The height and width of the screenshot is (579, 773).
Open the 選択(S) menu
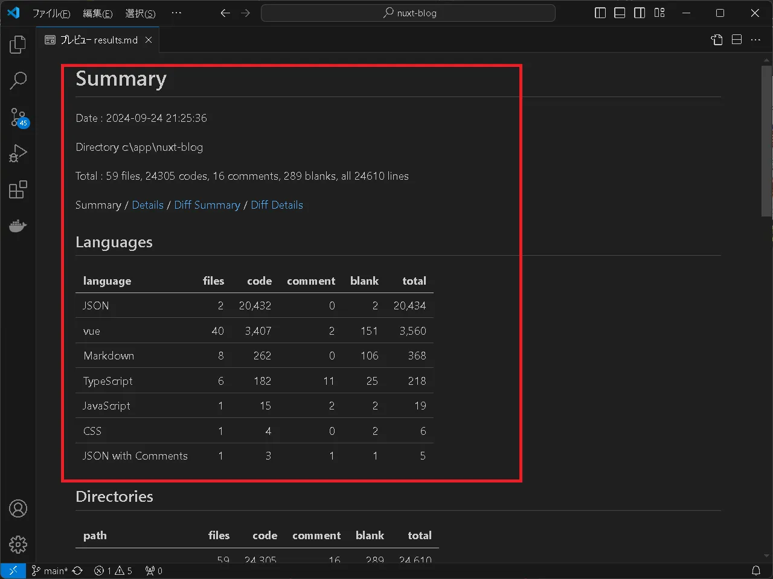pyautogui.click(x=140, y=13)
